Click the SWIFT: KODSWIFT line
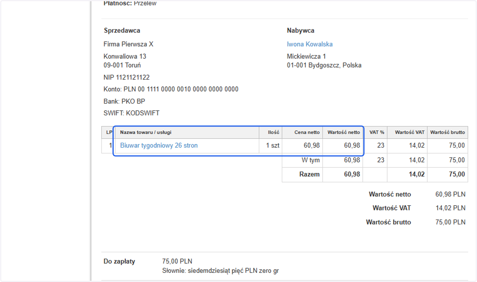The image size is (477, 282). coord(132,113)
